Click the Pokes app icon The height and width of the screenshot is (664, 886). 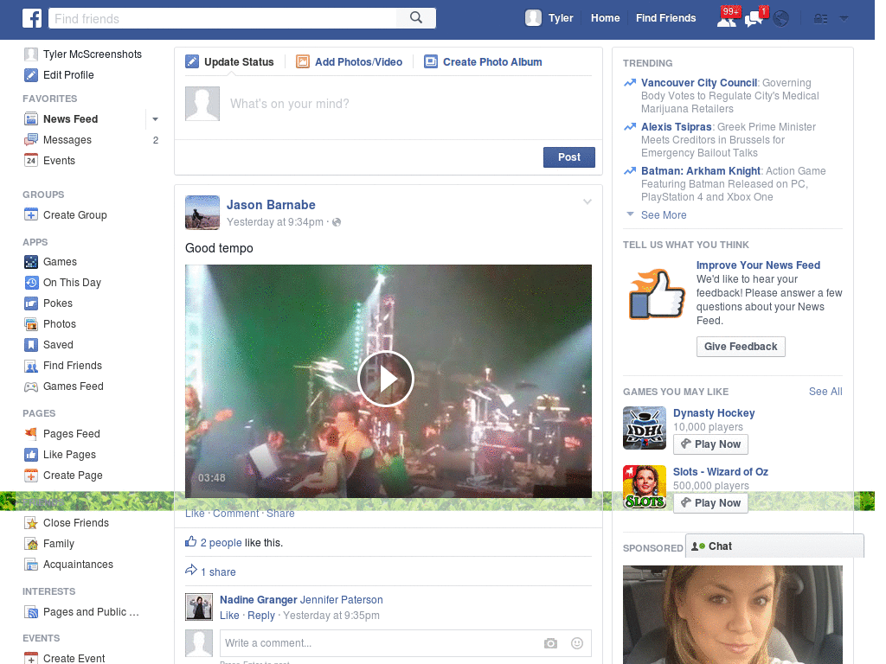[31, 303]
